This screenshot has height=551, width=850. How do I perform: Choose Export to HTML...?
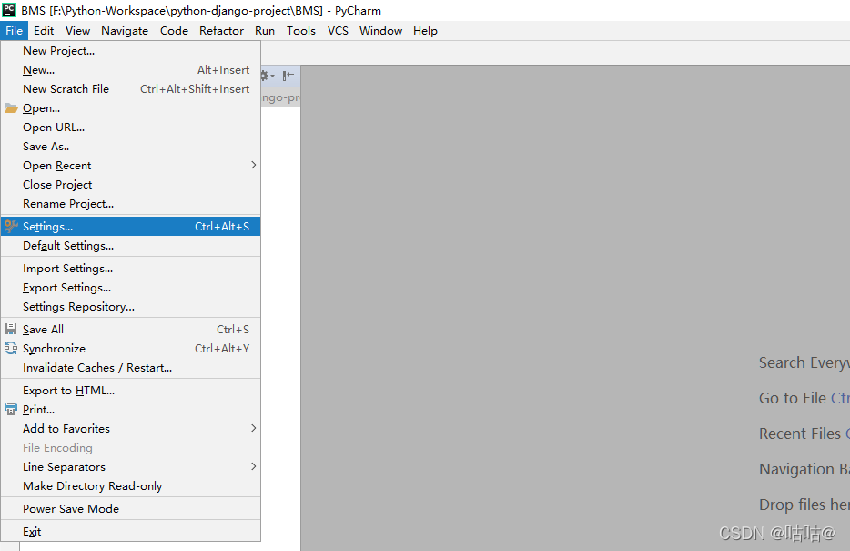click(131, 391)
